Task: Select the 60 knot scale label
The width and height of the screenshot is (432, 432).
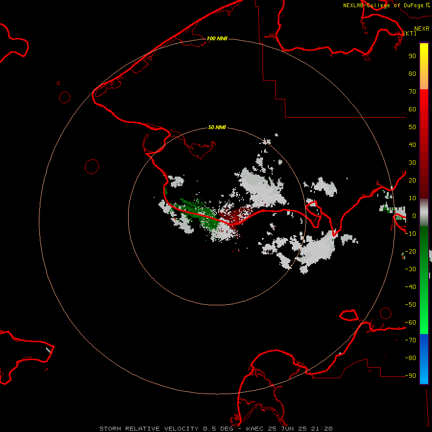Action: pos(412,109)
